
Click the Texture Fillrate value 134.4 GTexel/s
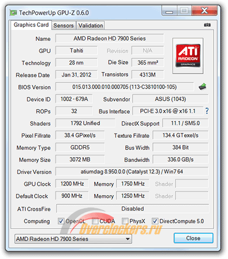(181, 135)
